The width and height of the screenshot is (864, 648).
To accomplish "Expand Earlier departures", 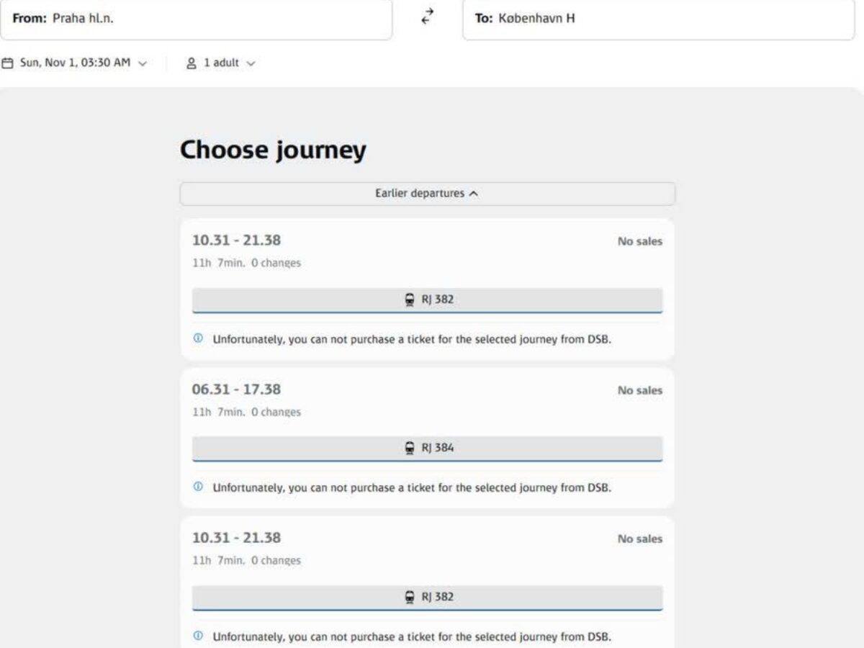I will (427, 194).
